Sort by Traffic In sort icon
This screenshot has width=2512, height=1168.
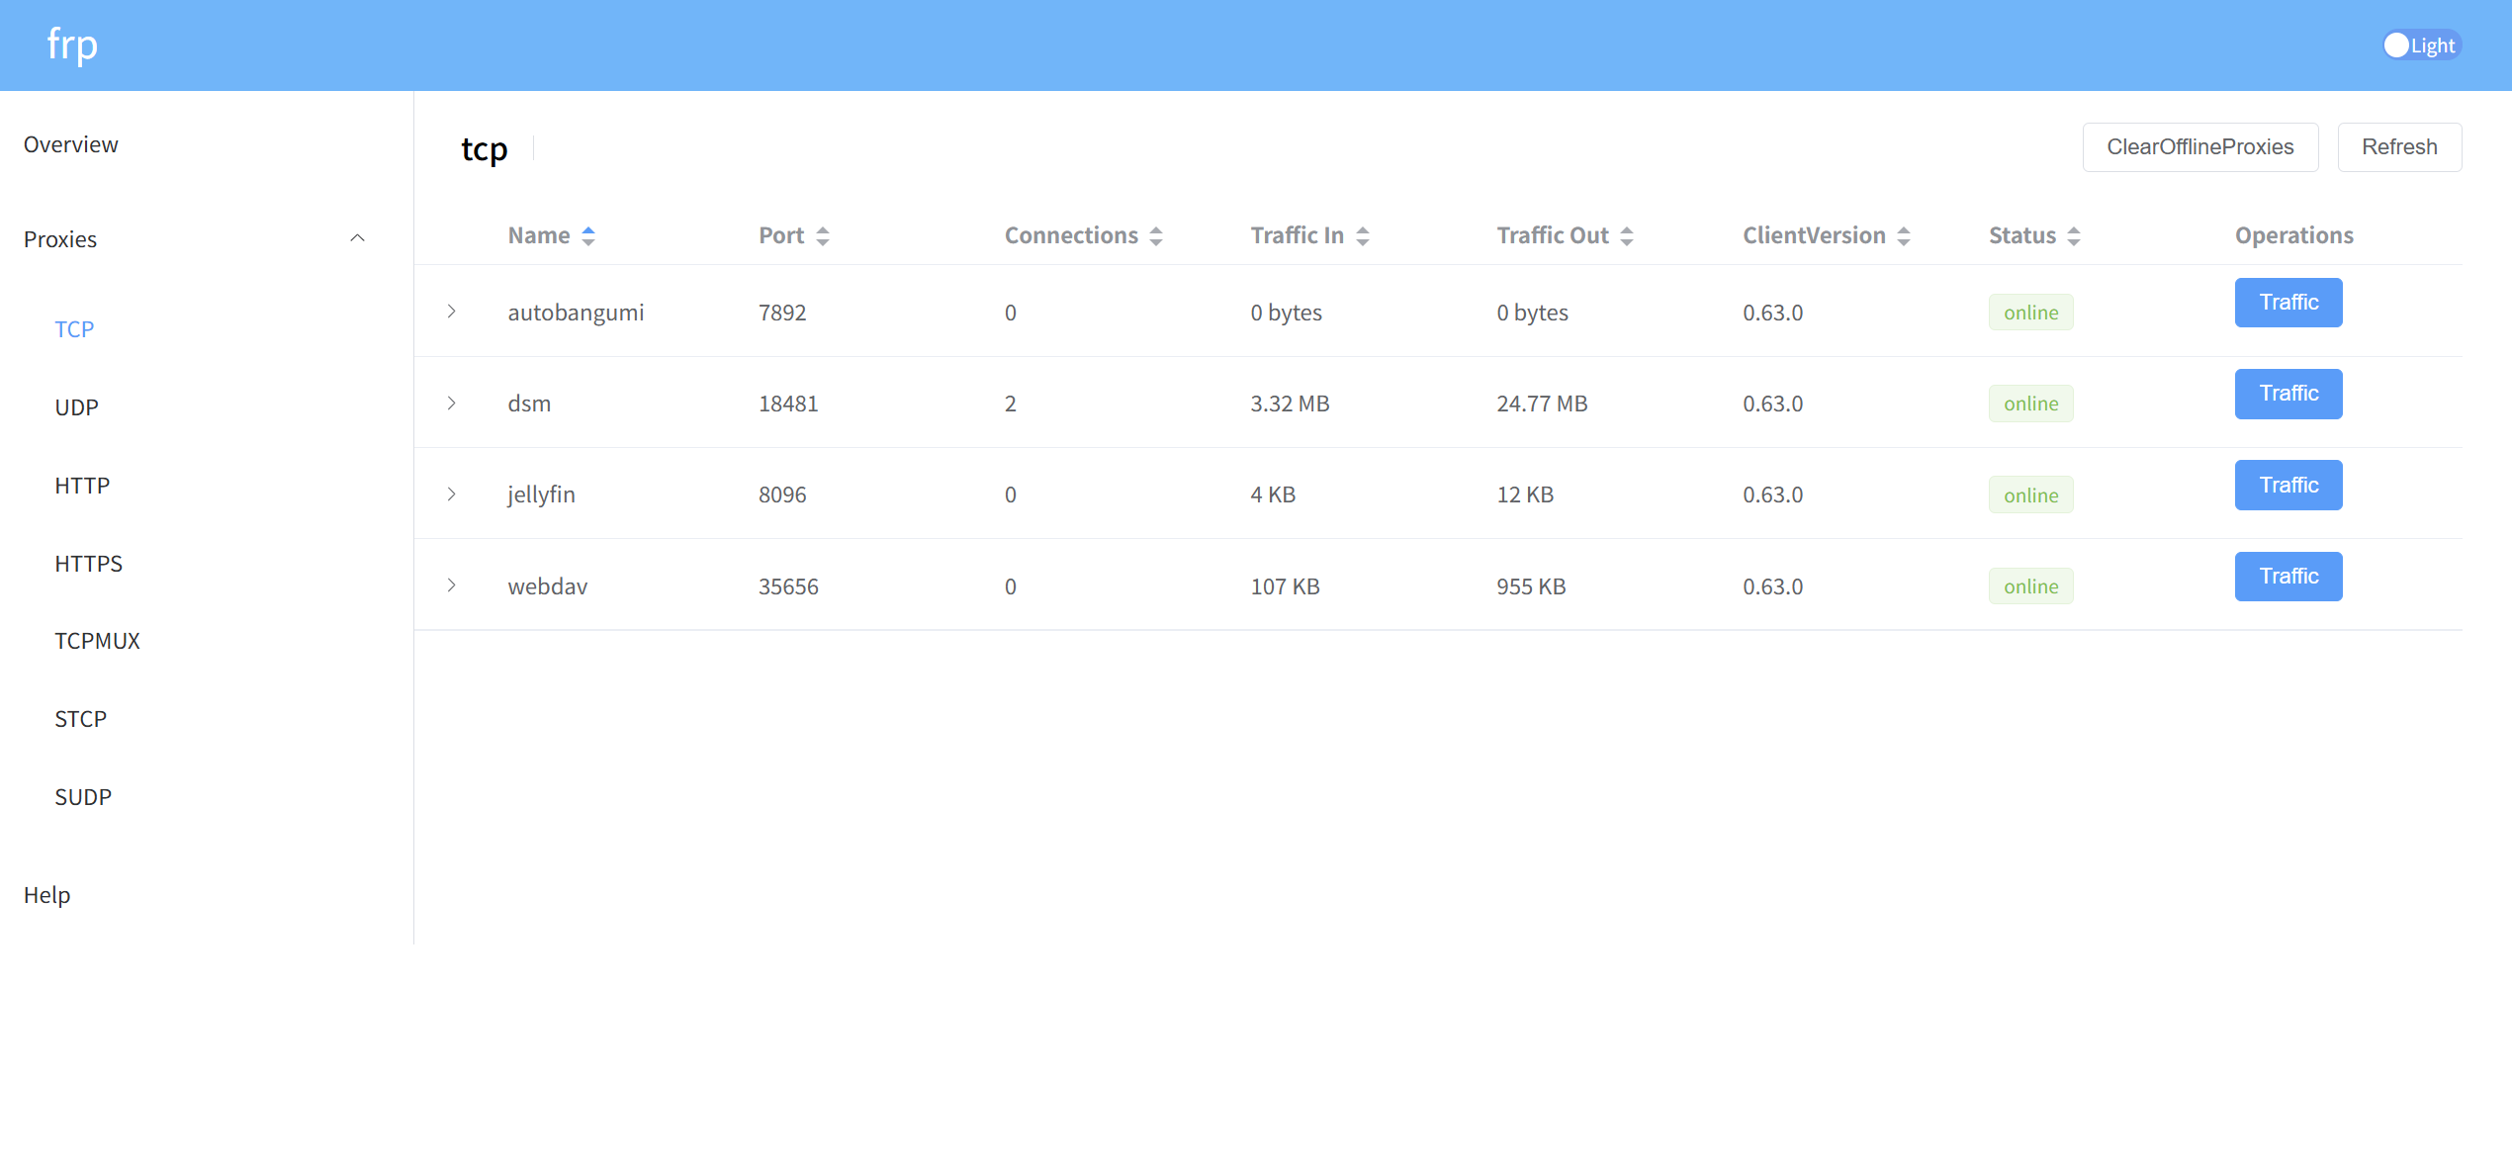click(1363, 235)
